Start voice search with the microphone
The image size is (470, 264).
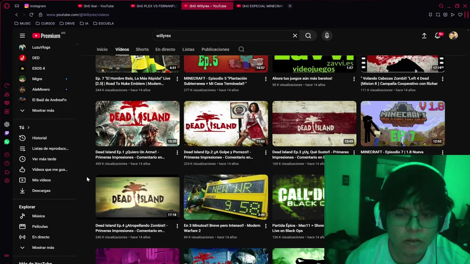(x=327, y=36)
